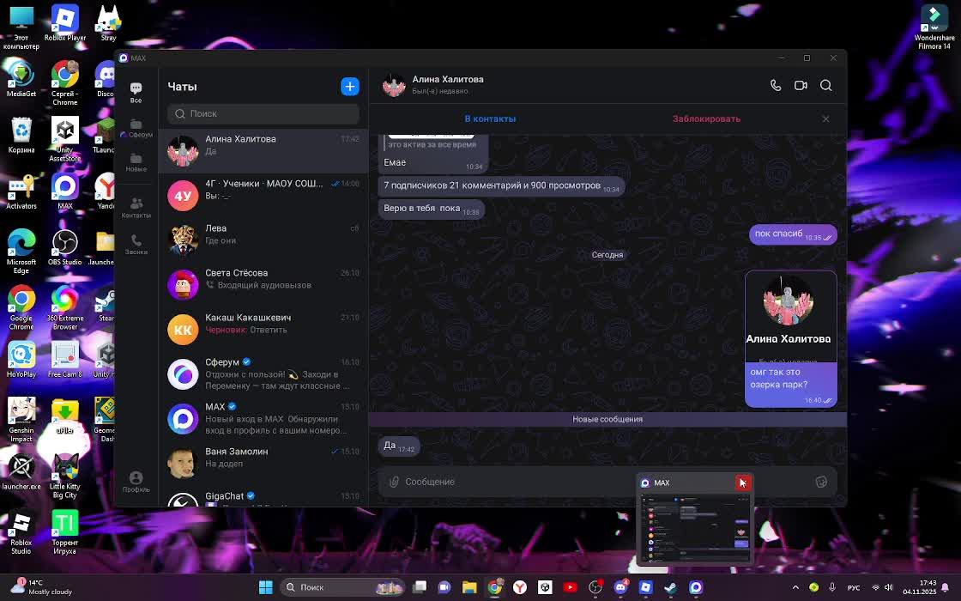This screenshot has width=961, height=601.
Task: Start a voice call with Алина Халитова
Action: [x=776, y=85]
